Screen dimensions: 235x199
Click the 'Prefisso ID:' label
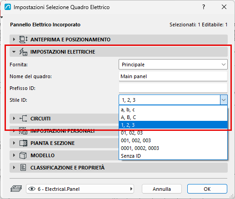22,88
